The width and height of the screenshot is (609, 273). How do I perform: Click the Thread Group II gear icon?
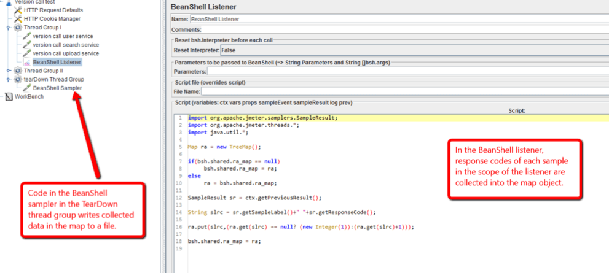click(x=18, y=71)
